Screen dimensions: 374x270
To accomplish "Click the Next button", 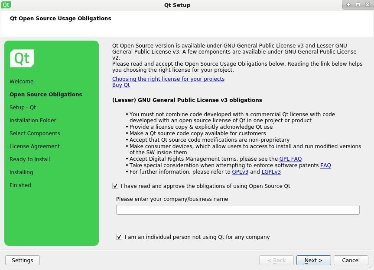I will (314, 260).
